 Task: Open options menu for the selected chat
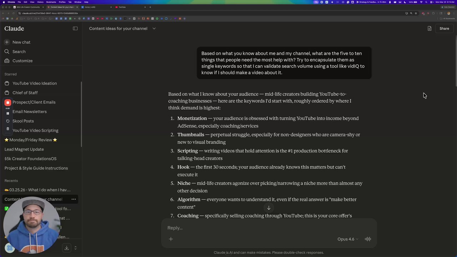[x=74, y=199]
